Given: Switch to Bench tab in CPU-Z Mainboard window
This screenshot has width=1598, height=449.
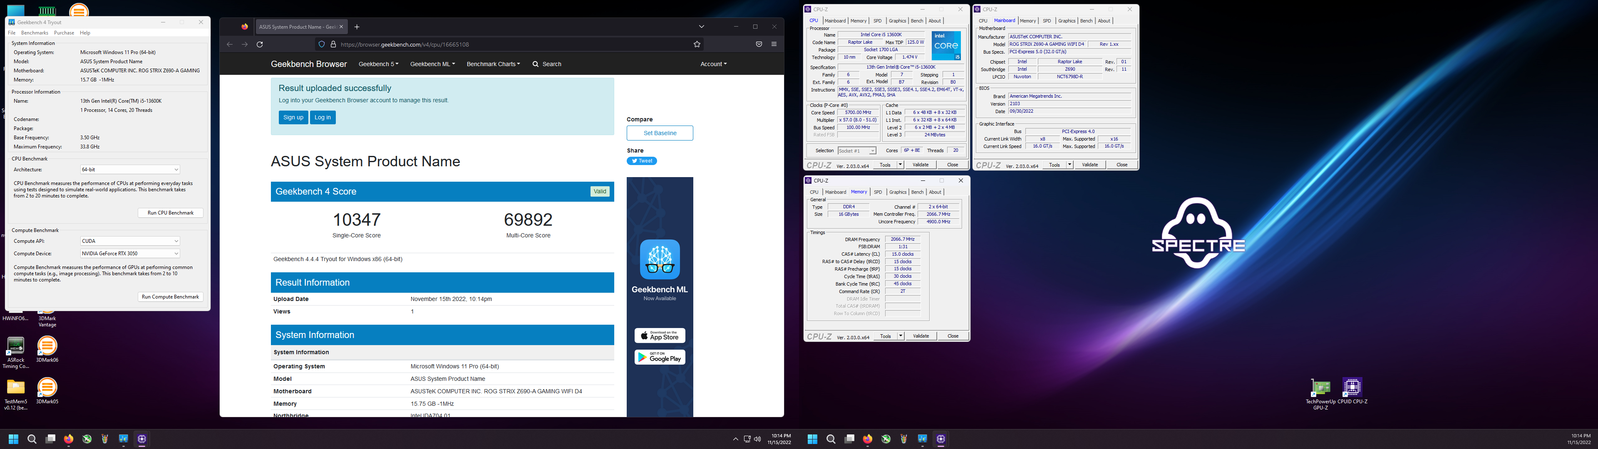Looking at the screenshot, I should point(1086,21).
